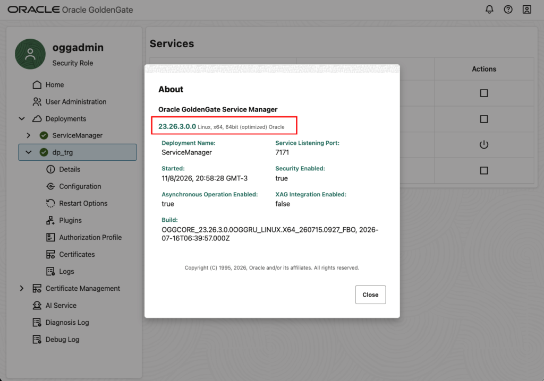The image size is (544, 381).
Task: Open Plugins under dp_trg
Action: 71,220
